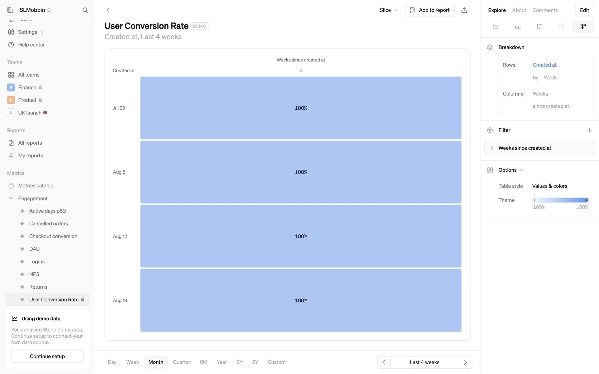
Task: Select the cohort table view icon
Action: pos(583,26)
